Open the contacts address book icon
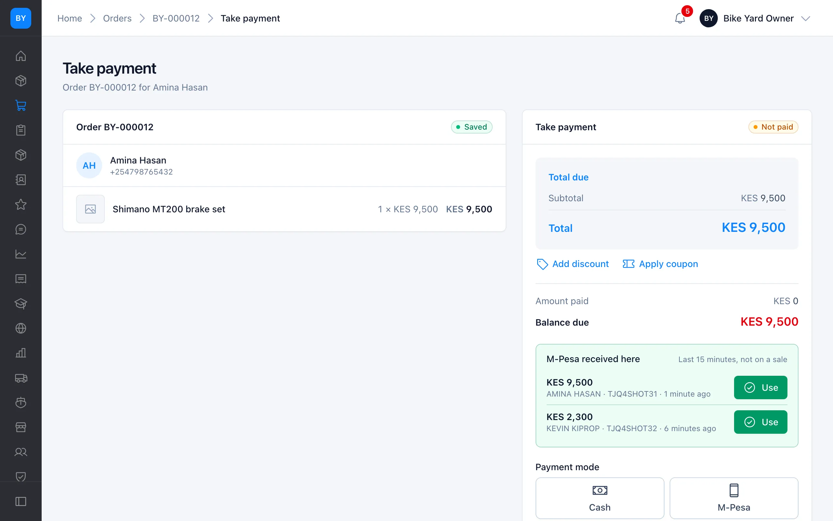This screenshot has height=521, width=833. (20, 180)
